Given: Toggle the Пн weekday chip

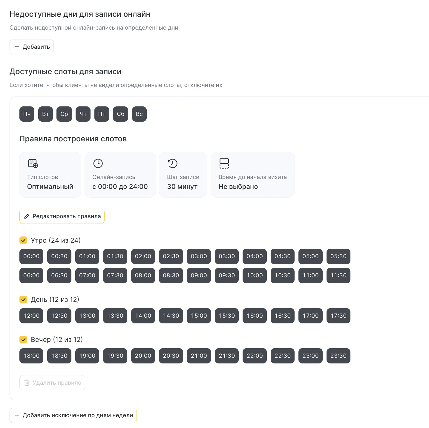Looking at the screenshot, I should point(27,114).
